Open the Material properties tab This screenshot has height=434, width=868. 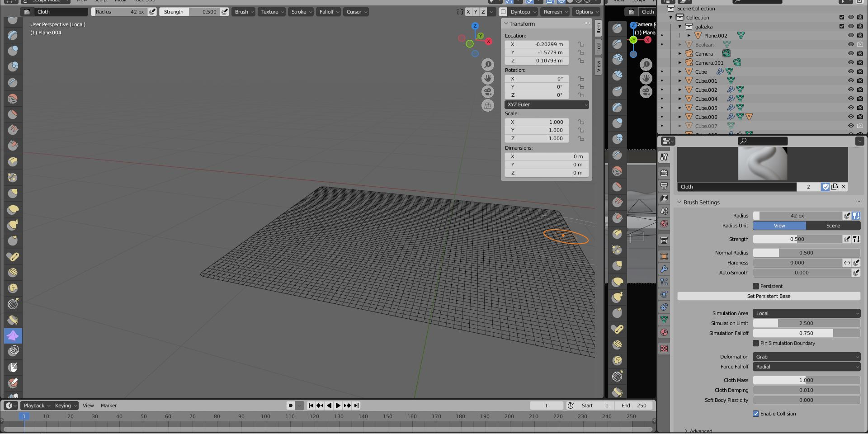pyautogui.click(x=664, y=332)
